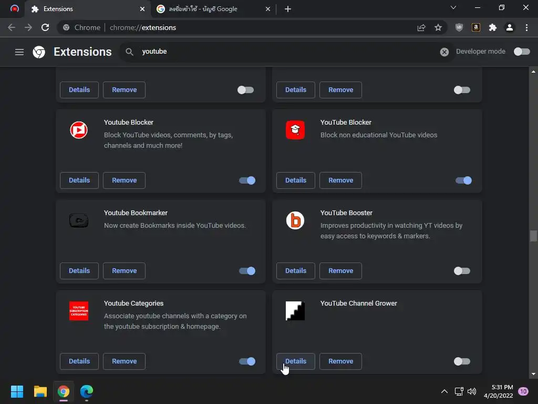Viewport: 538px width, 404px height.
Task: Disable the Youtube Bookmarker toggle
Action: [247, 271]
